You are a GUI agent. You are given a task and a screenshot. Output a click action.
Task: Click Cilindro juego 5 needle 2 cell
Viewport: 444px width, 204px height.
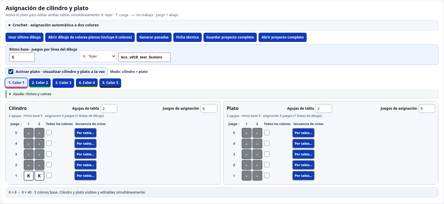coord(39,133)
